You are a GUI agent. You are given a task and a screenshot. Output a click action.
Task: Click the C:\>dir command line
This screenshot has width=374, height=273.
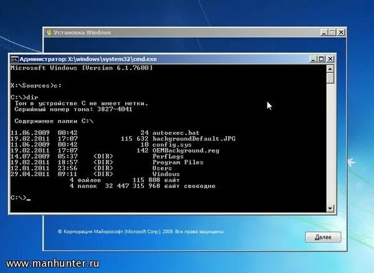pos(24,98)
